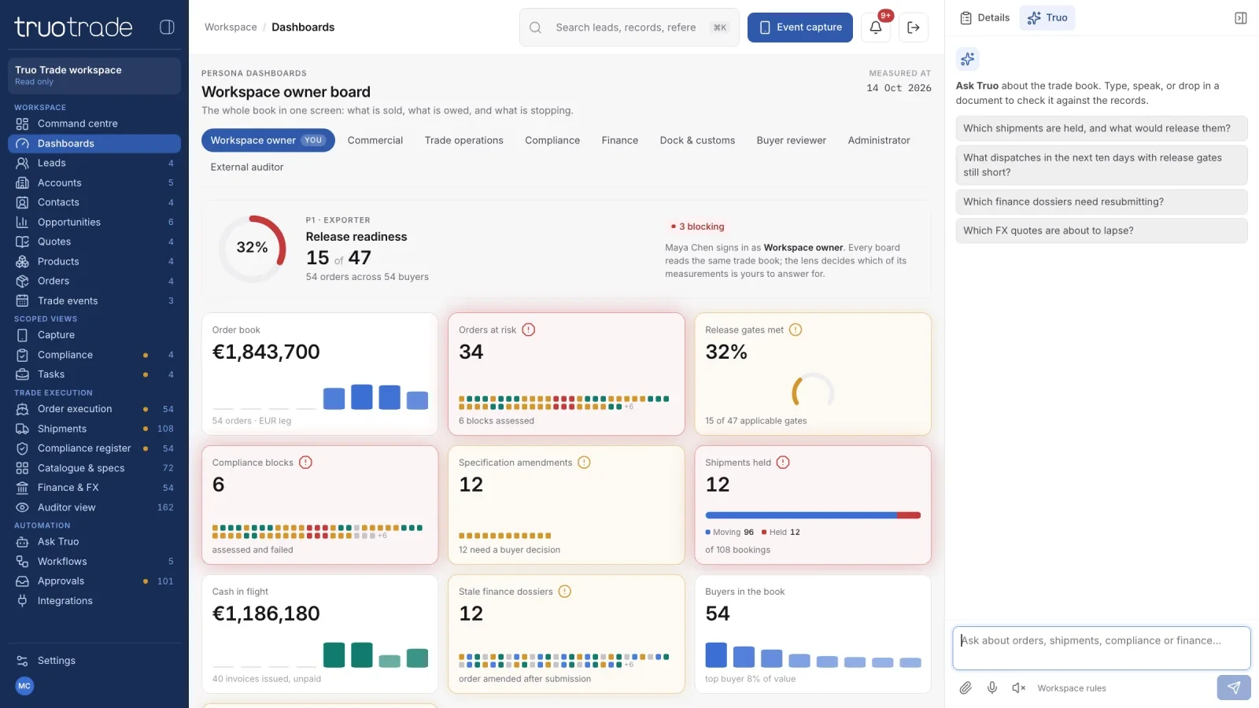Click the sign-out icon in header
This screenshot has height=708, width=1259.
coord(914,28)
